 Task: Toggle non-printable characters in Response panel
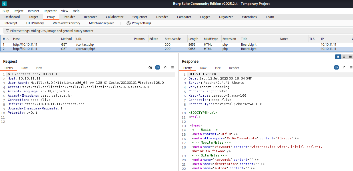click(x=344, y=67)
